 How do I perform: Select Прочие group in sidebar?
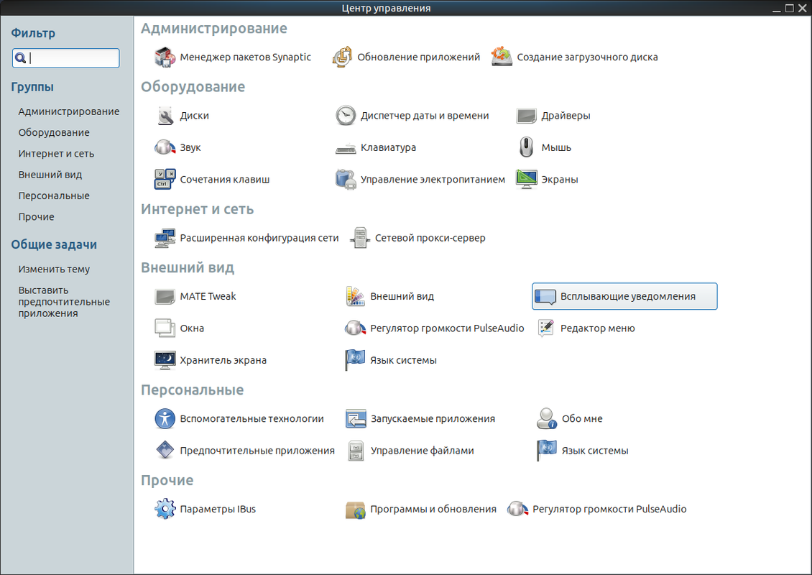click(36, 217)
